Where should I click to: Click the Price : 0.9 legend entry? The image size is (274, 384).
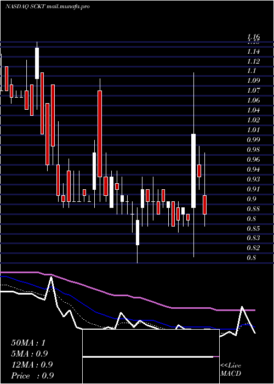click(x=32, y=375)
